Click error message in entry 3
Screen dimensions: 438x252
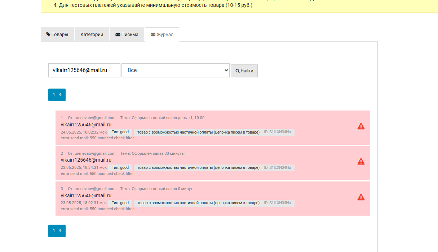tap(97, 209)
